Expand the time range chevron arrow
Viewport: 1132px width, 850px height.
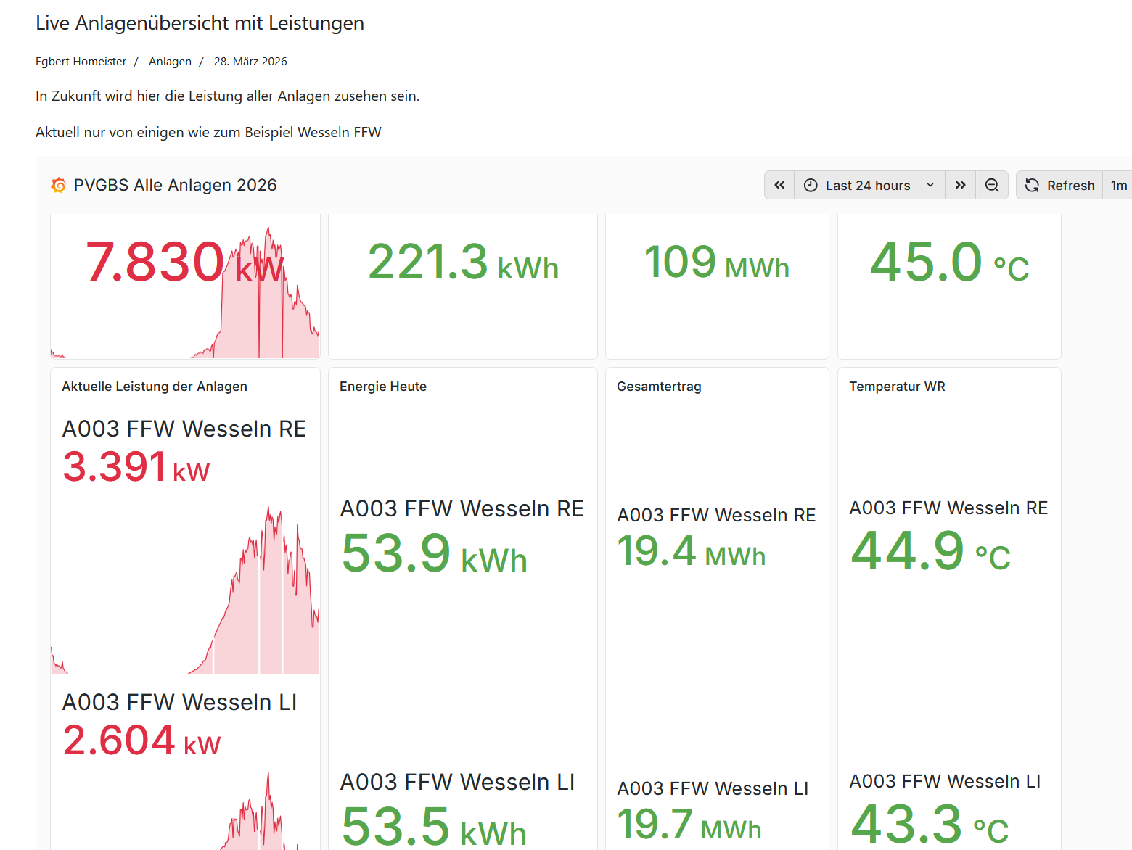[930, 186]
